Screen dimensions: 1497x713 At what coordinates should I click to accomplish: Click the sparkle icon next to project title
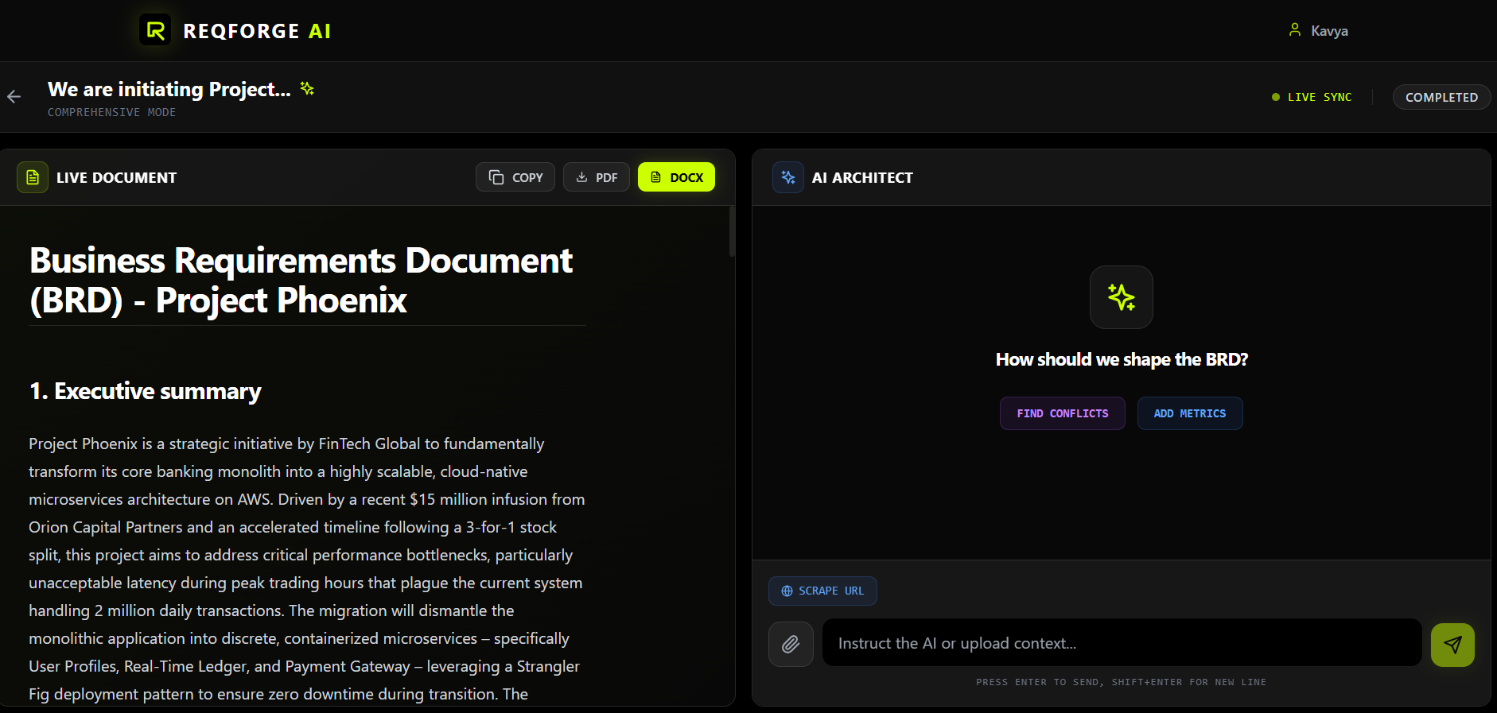coord(307,89)
